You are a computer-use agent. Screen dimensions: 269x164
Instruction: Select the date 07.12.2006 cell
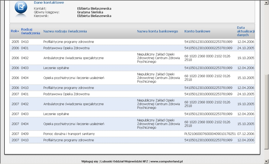point(246,134)
